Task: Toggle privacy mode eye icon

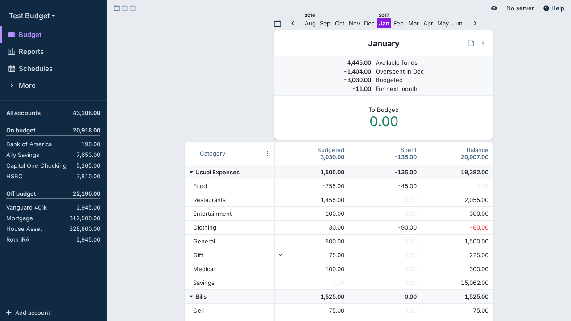Action: click(x=494, y=8)
